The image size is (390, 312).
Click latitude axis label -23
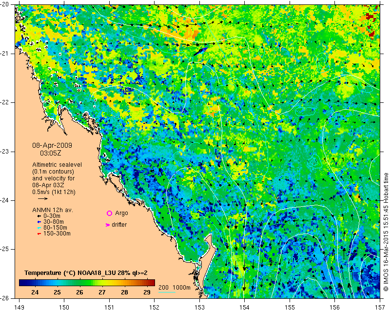(5, 152)
